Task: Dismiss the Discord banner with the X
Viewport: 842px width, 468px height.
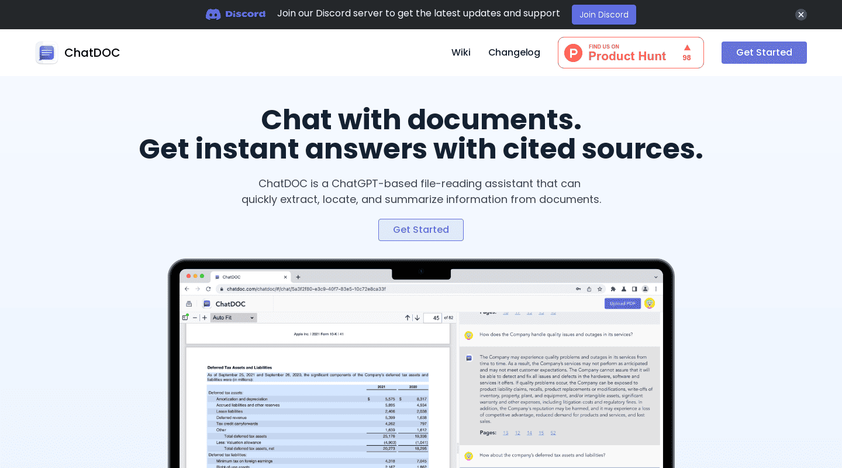Action: tap(801, 15)
